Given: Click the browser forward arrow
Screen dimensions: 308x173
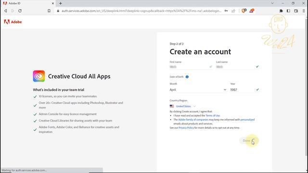Looking at the screenshot, I should (13, 11).
